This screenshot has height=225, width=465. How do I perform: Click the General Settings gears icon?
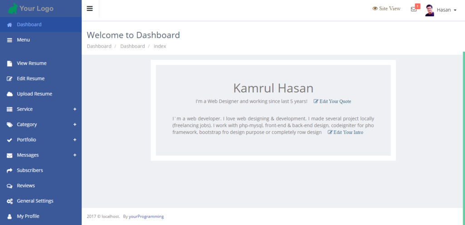tap(10, 201)
